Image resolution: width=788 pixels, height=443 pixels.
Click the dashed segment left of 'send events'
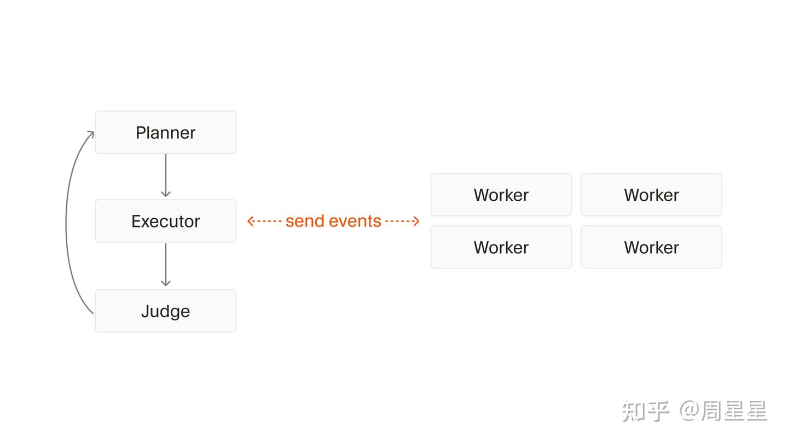tap(269, 221)
